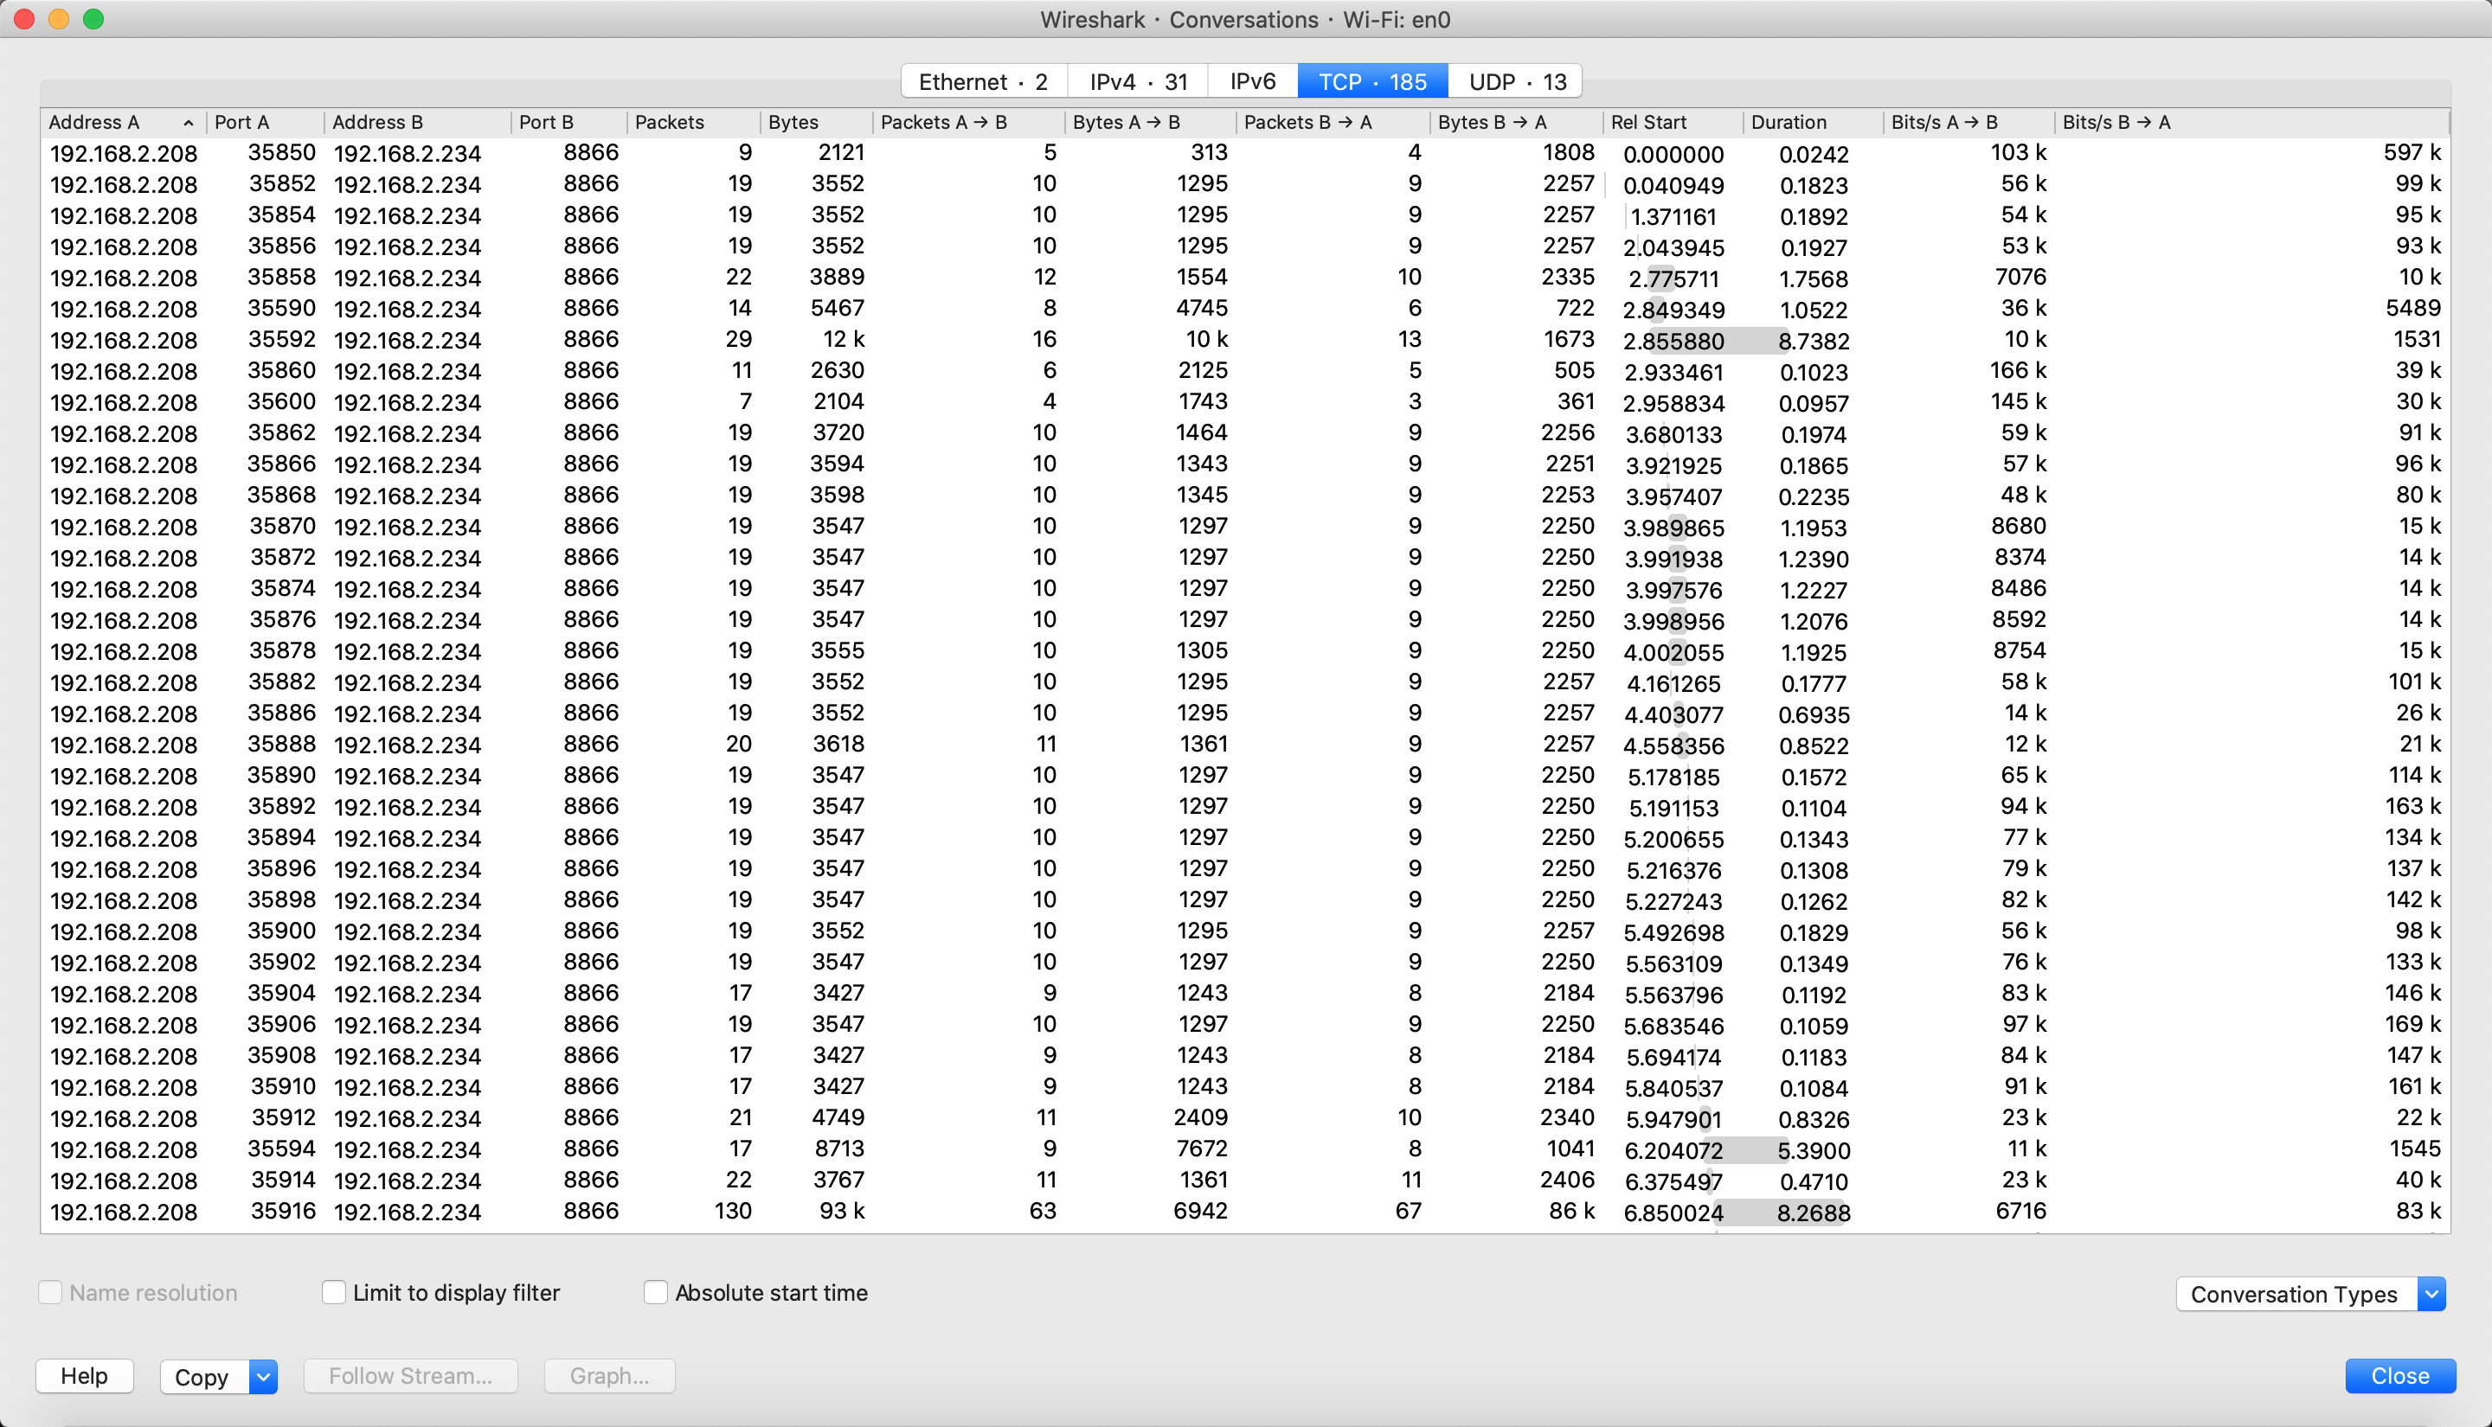Click the Copy button dropdown arrow
The image size is (2492, 1427).
tap(263, 1376)
